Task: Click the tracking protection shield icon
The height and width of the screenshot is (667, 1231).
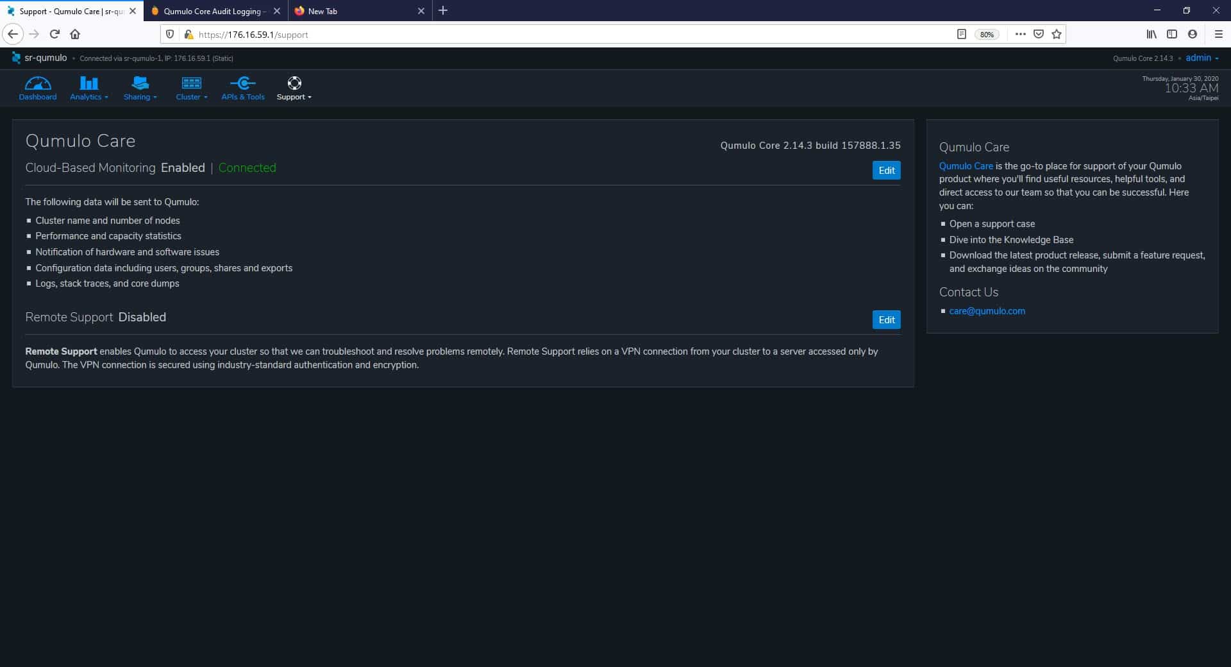Action: (x=170, y=34)
